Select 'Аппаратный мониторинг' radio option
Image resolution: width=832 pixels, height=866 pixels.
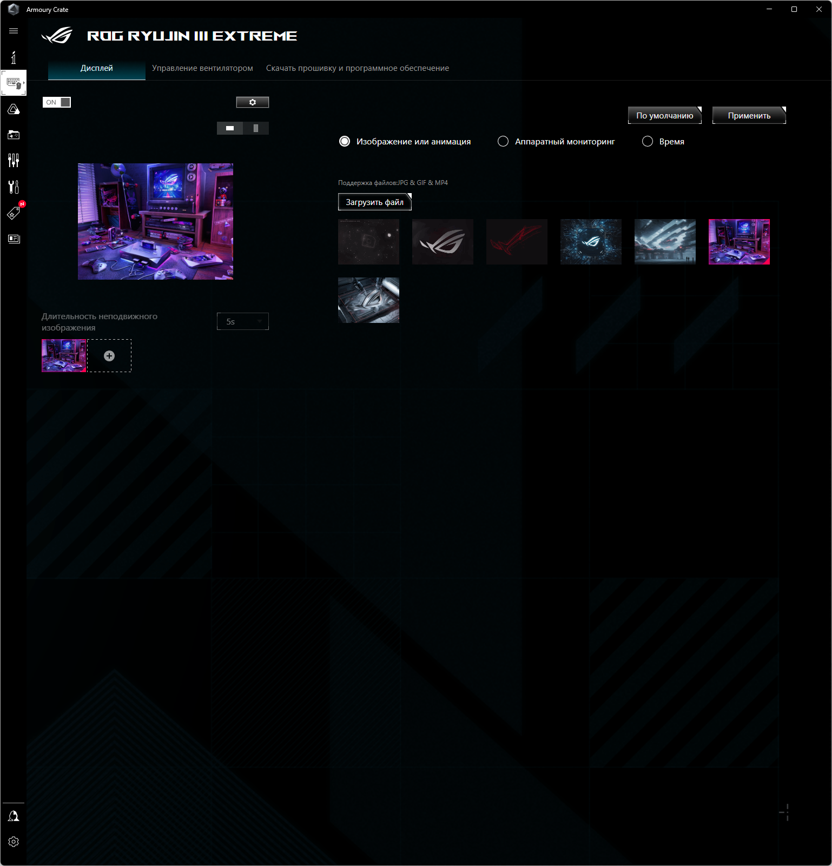(556, 141)
